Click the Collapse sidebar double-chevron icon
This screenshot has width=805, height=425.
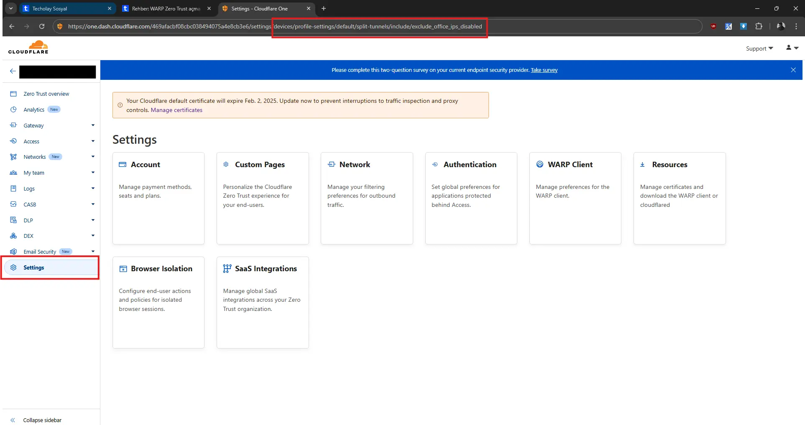pos(13,420)
